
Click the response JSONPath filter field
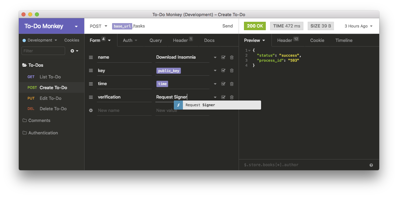(305, 165)
